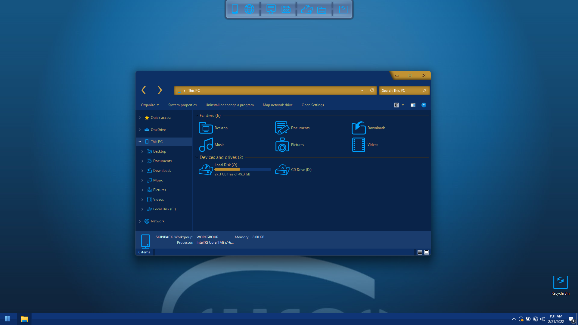Toggle the preview pane button
Image resolution: width=578 pixels, height=325 pixels.
tap(413, 105)
